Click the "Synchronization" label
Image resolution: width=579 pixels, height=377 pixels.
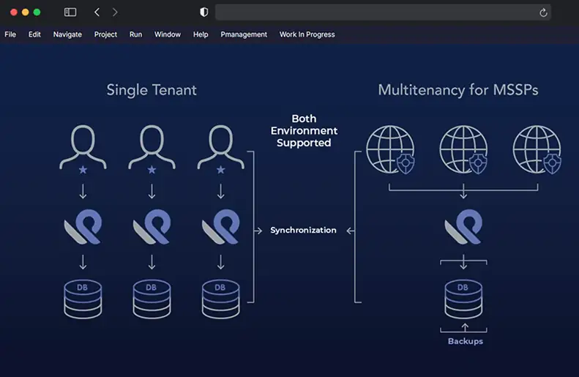303,230
